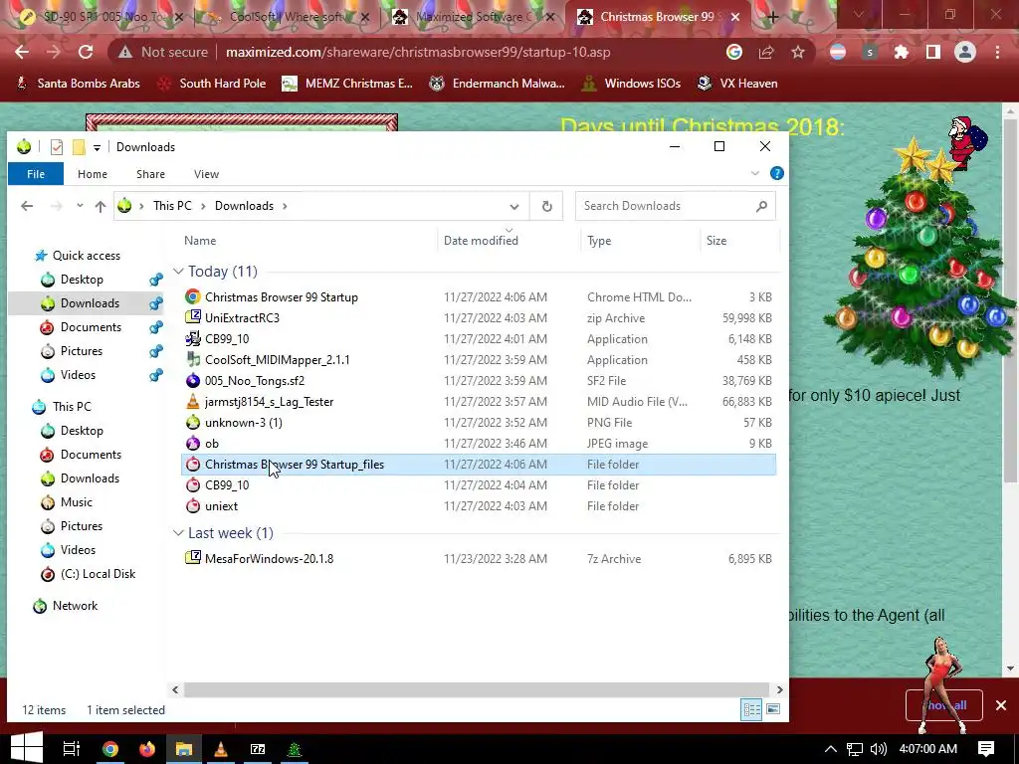Screen dimensions: 1019x764
Task: Switch to Details view icon
Action: (752, 709)
